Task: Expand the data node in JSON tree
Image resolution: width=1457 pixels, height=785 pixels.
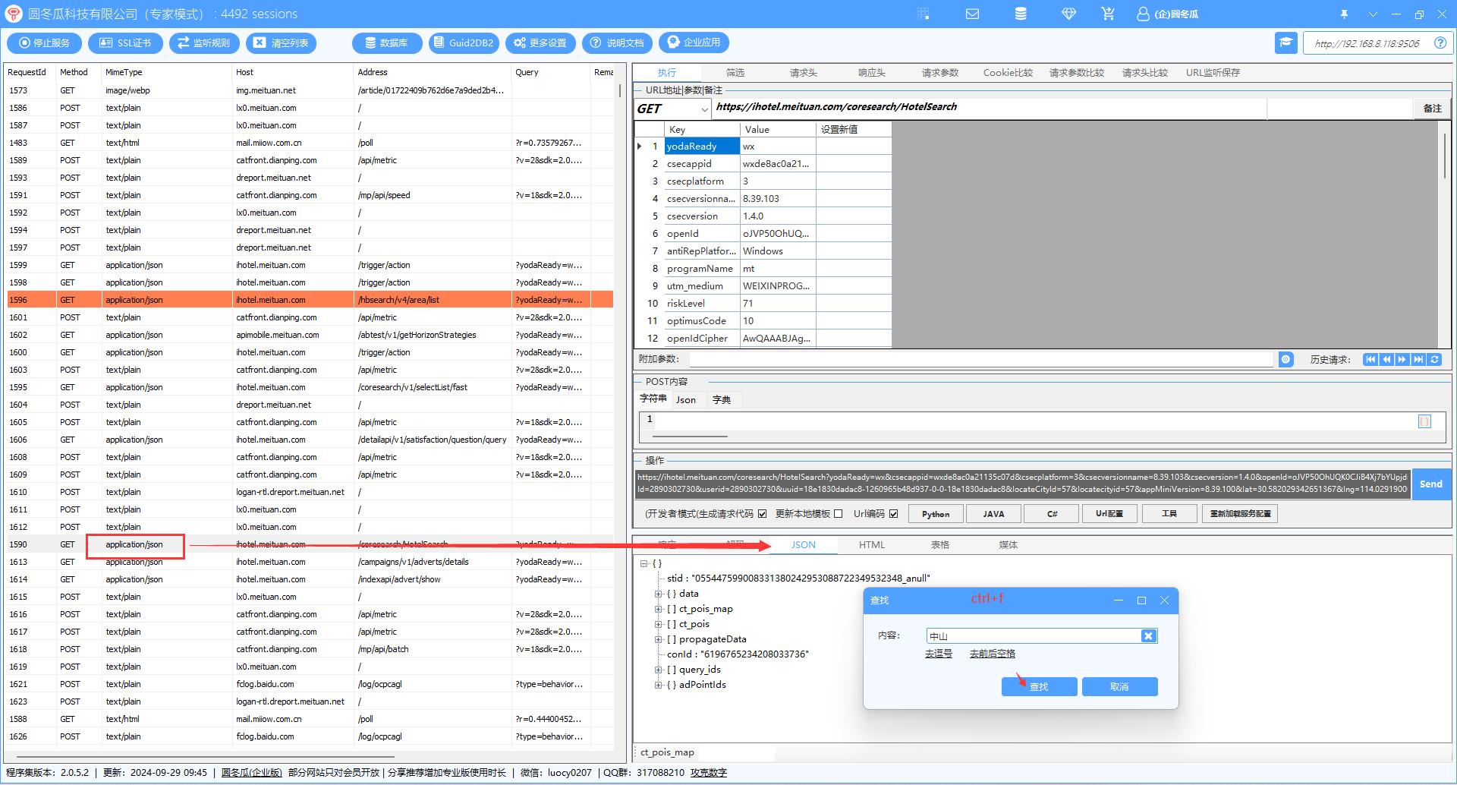Action: point(659,594)
